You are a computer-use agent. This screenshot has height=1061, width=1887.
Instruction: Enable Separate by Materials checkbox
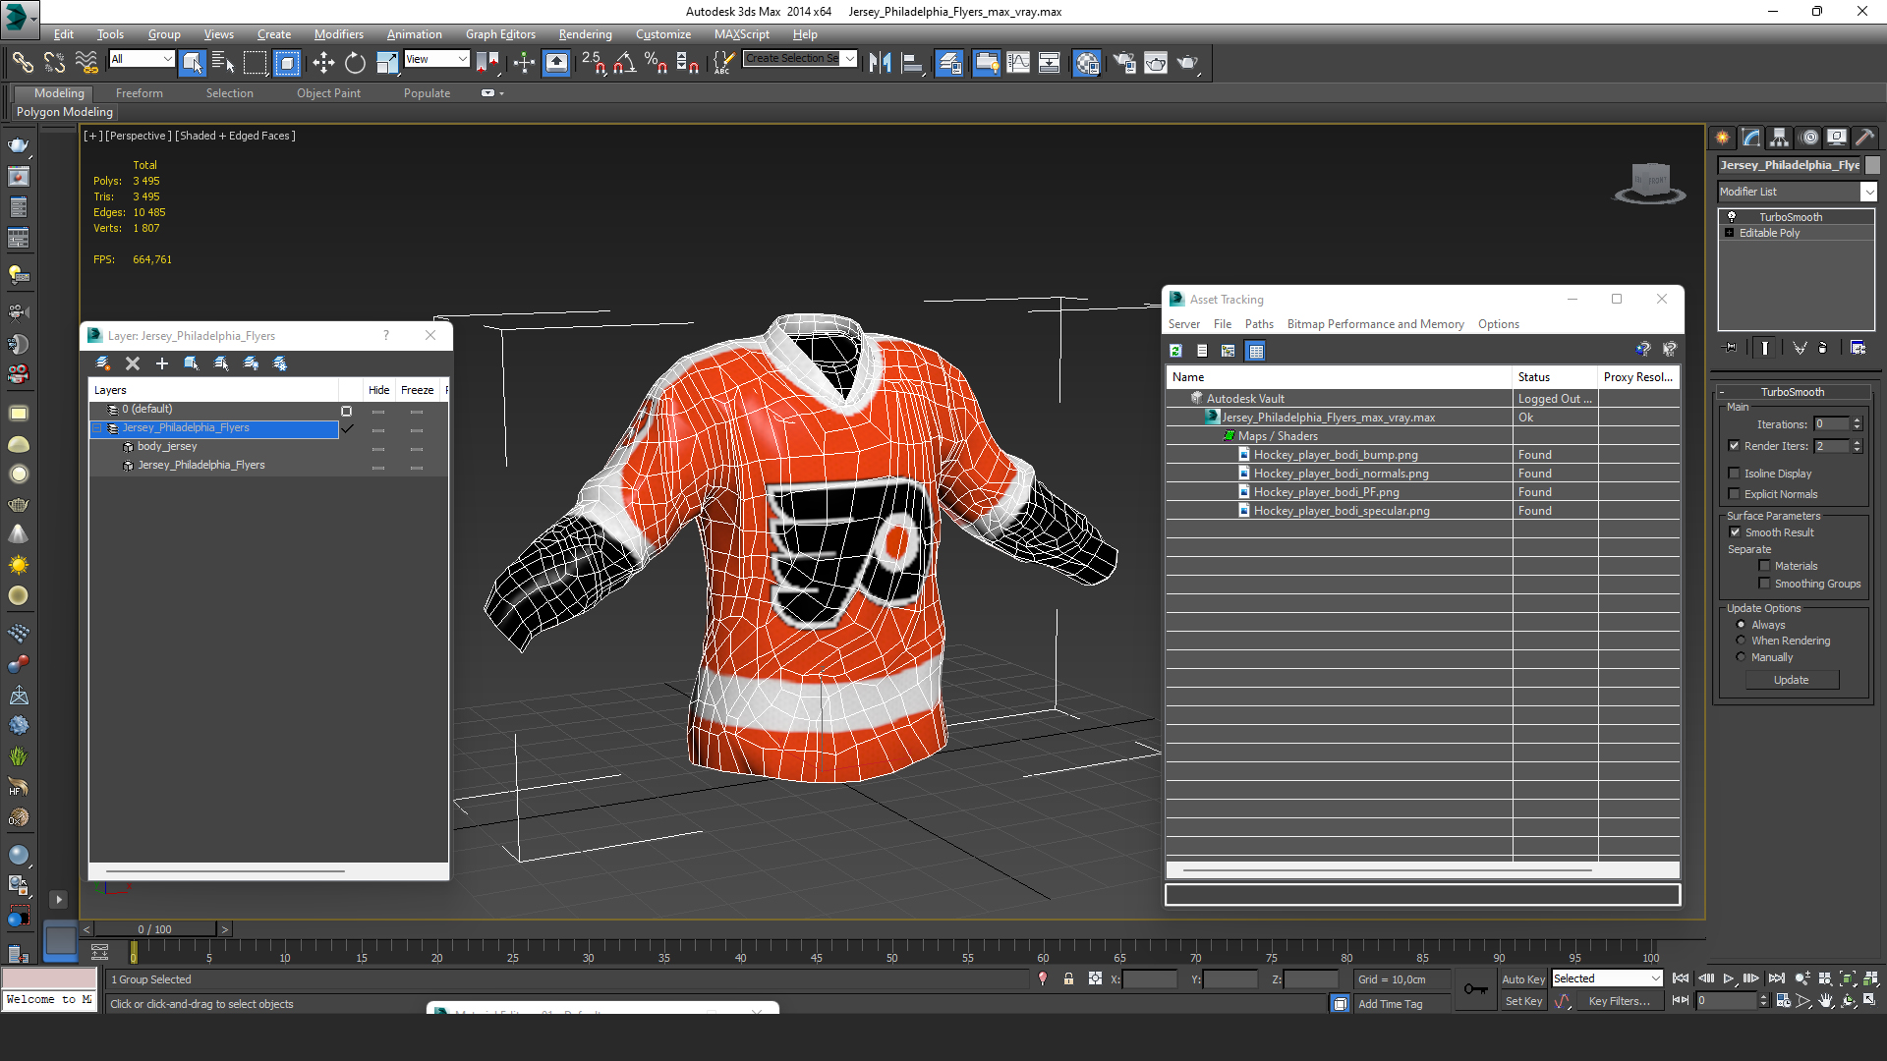[x=1764, y=566]
